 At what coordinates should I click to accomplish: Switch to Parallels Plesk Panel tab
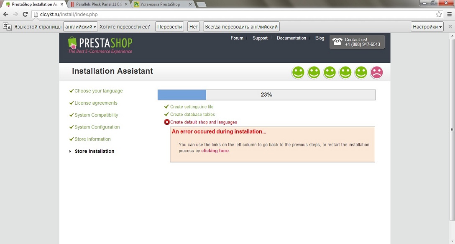pos(98,4)
